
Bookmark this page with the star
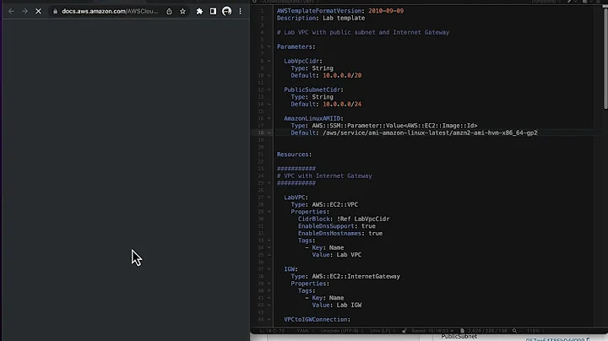(182, 11)
